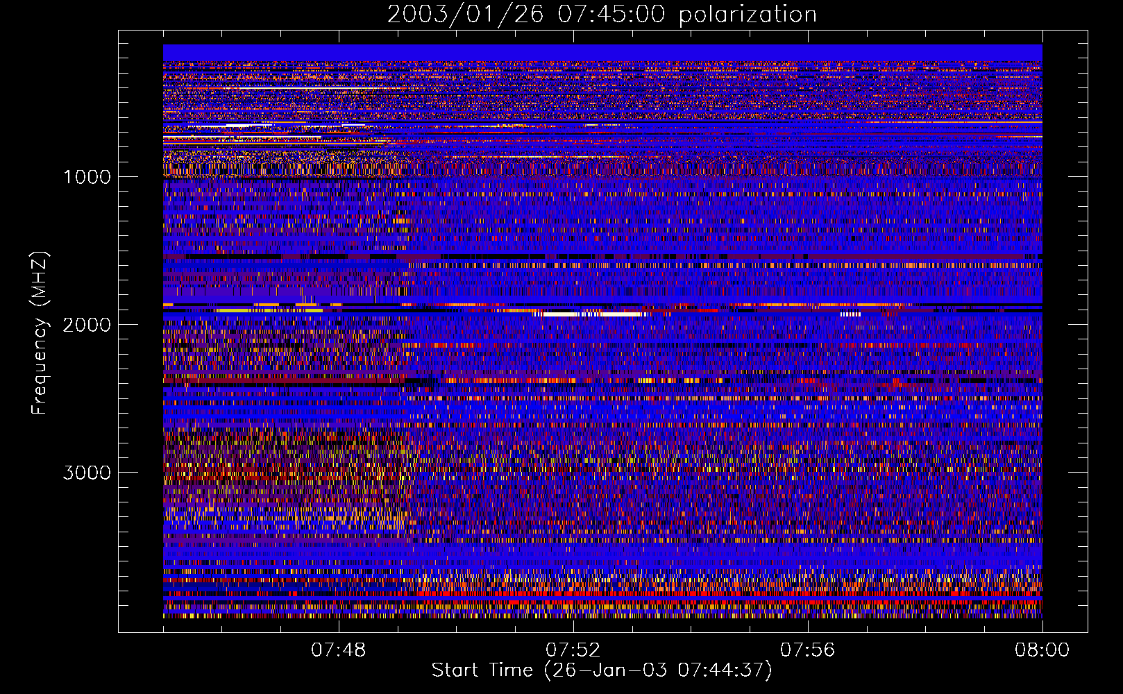
Task: Click the 07:52 time tick label
Action: point(573,650)
